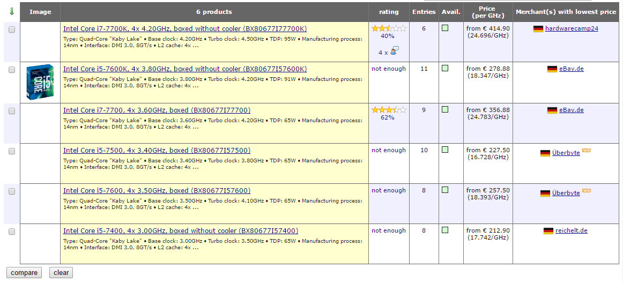Click German flag next to hardwarecamp24

point(538,29)
